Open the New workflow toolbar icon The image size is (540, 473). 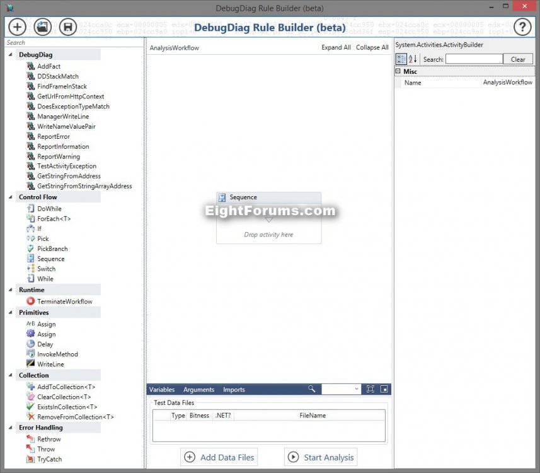(17, 26)
